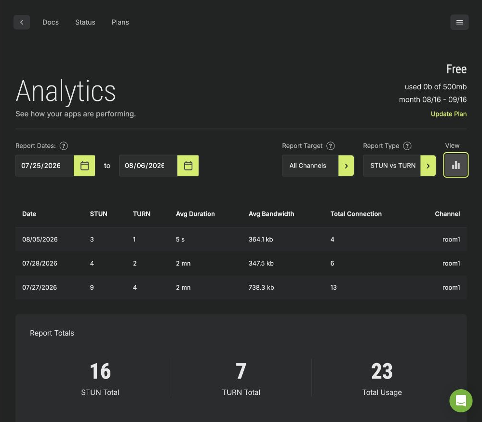Click Report Type help icon
Image resolution: width=482 pixels, height=422 pixels.
(x=407, y=146)
